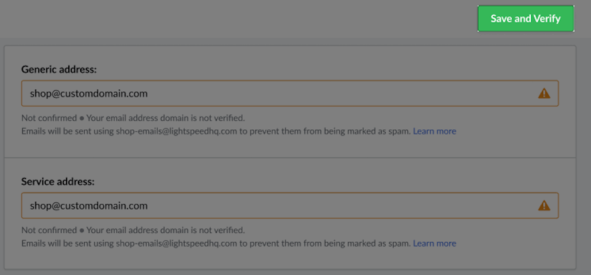Click shop-emails@lightspeedhq.com text under Service address
Viewport: 591px width, 275px height.
point(176,243)
